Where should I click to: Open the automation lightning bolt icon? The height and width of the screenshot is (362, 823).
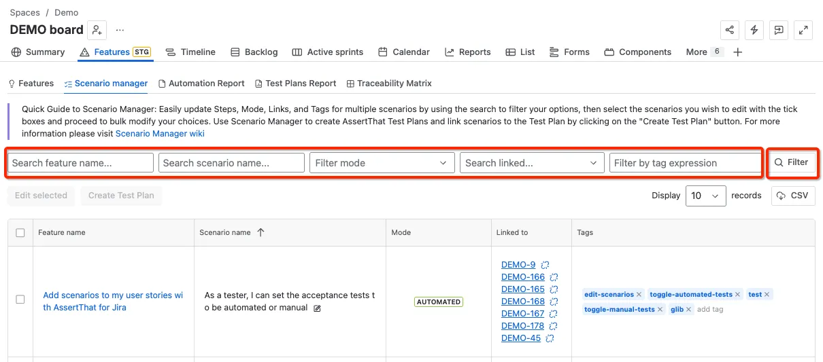tap(754, 30)
